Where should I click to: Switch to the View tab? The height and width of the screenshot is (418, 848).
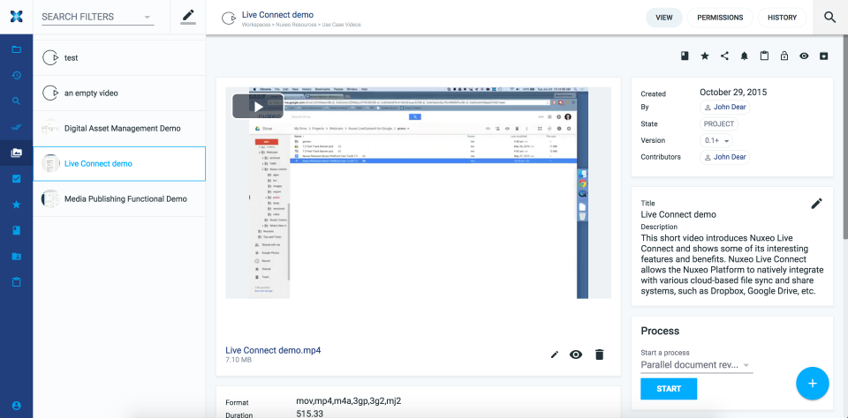tap(664, 18)
